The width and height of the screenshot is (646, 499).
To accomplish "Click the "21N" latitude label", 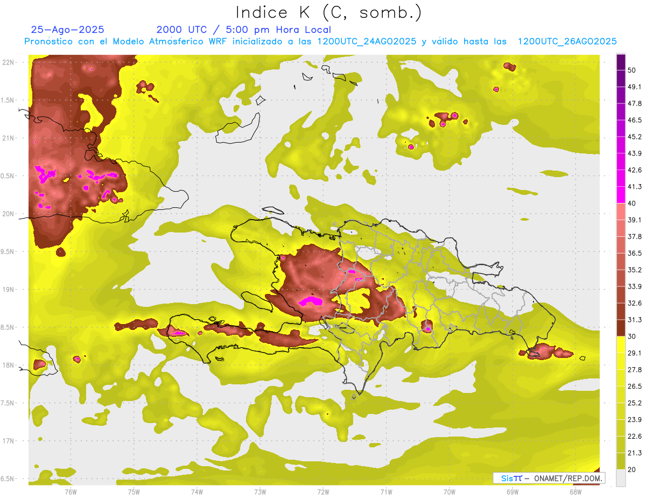I will 9,138.
